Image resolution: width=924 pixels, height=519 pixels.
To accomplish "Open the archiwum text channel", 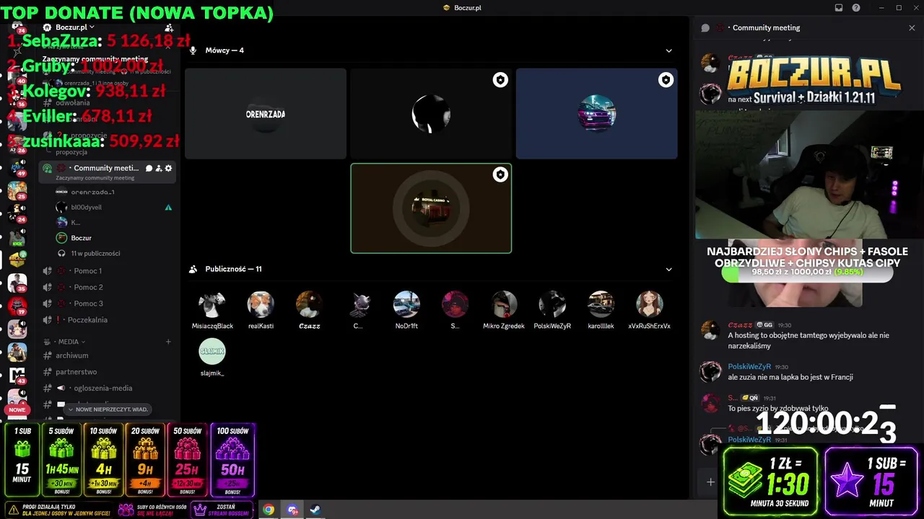I will 72,355.
